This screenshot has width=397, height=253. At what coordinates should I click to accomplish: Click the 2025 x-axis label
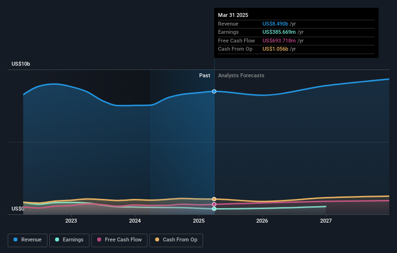point(199,221)
